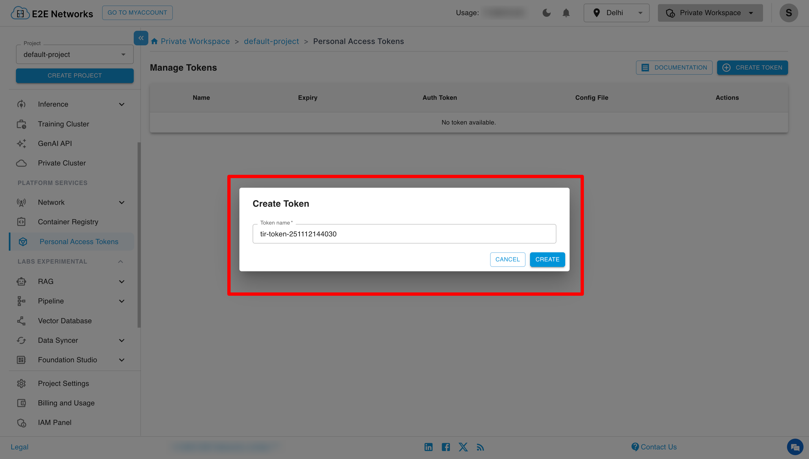Open the X social icon
Viewport: 809px width, 459px height.
(463, 447)
